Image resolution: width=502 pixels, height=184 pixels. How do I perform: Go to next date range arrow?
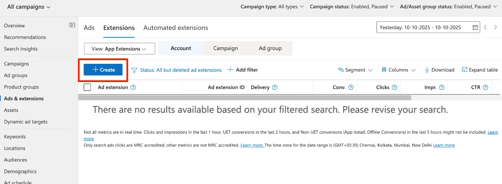click(x=495, y=27)
